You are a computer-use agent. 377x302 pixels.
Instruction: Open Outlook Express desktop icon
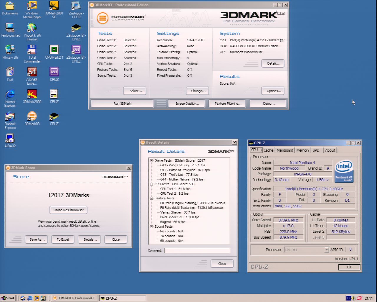10,120
